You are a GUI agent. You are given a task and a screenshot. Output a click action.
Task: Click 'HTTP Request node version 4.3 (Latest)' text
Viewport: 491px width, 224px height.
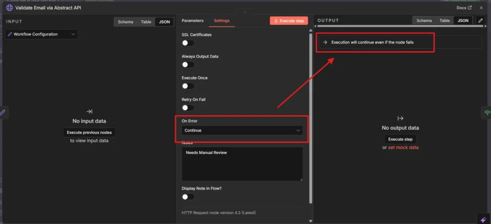tap(219, 212)
